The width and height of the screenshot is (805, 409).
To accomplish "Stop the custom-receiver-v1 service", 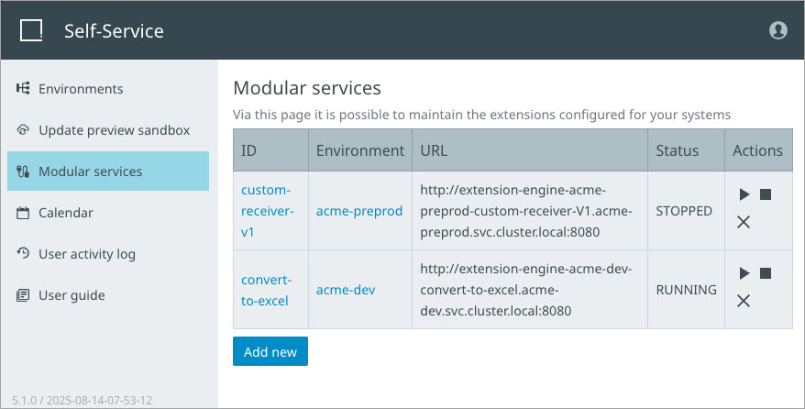I will 765,194.
